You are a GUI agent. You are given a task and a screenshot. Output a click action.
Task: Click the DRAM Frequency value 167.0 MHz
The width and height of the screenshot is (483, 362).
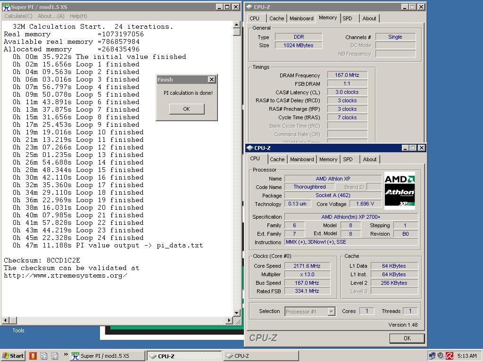tap(347, 75)
